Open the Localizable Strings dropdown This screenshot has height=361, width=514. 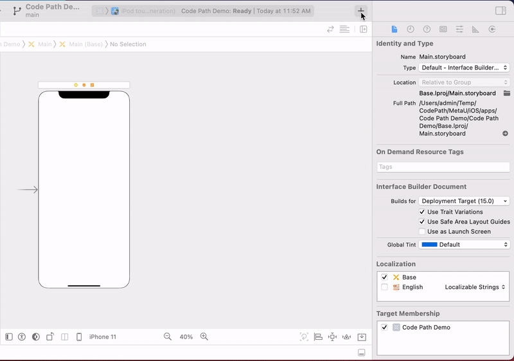475,287
